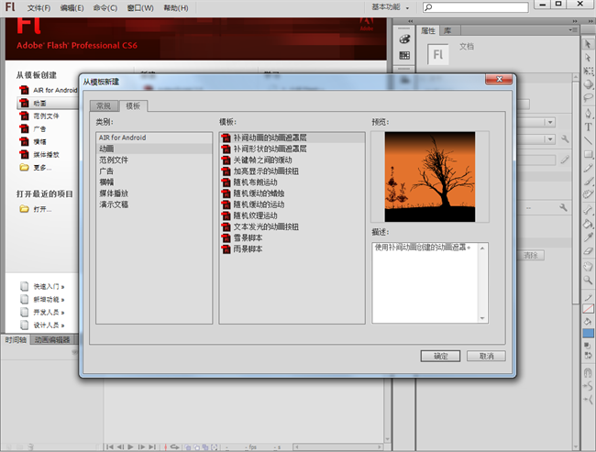Select the Lasso tool
Image resolution: width=596 pixels, height=452 pixels.
588,97
